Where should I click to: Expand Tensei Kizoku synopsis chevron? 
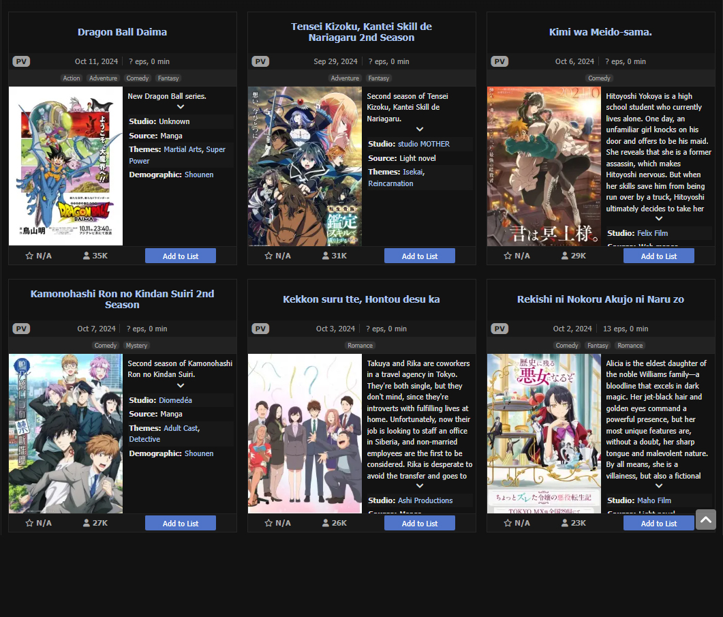pos(420,130)
